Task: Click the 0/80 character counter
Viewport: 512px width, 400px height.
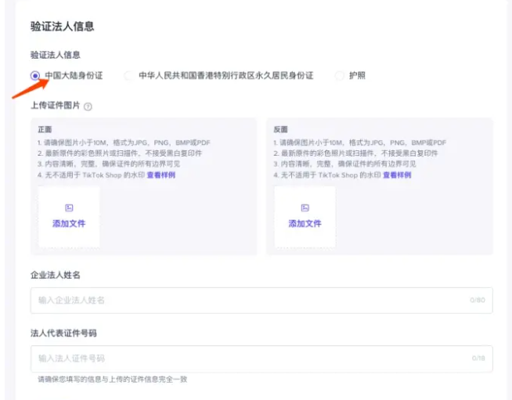Action: (x=477, y=300)
